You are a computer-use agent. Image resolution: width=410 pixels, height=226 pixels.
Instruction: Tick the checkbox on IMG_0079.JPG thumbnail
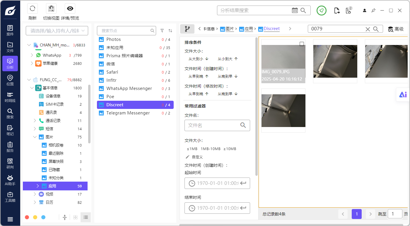[x=302, y=44]
